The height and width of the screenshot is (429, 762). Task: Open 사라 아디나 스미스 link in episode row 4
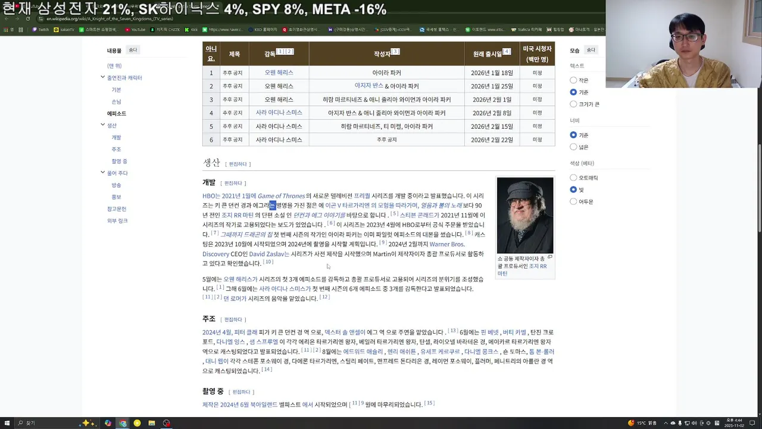[279, 113]
